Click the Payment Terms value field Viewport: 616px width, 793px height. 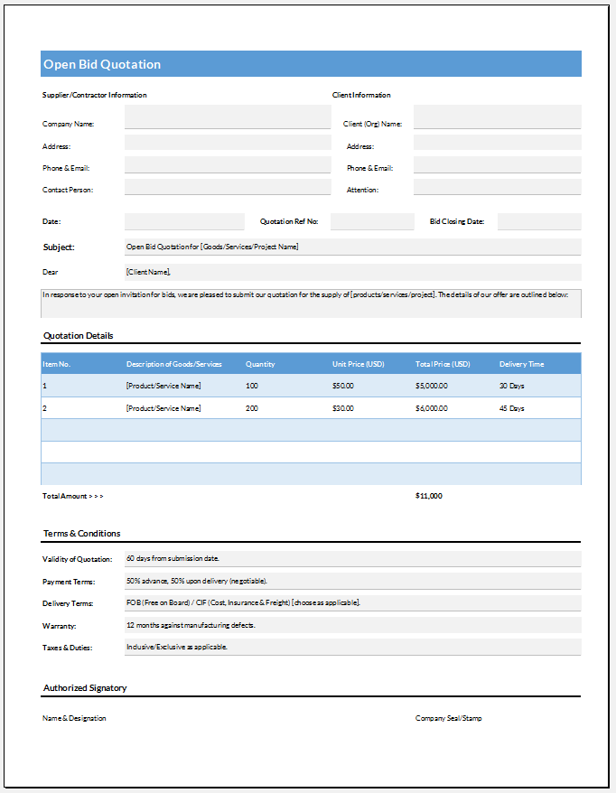tap(352, 581)
